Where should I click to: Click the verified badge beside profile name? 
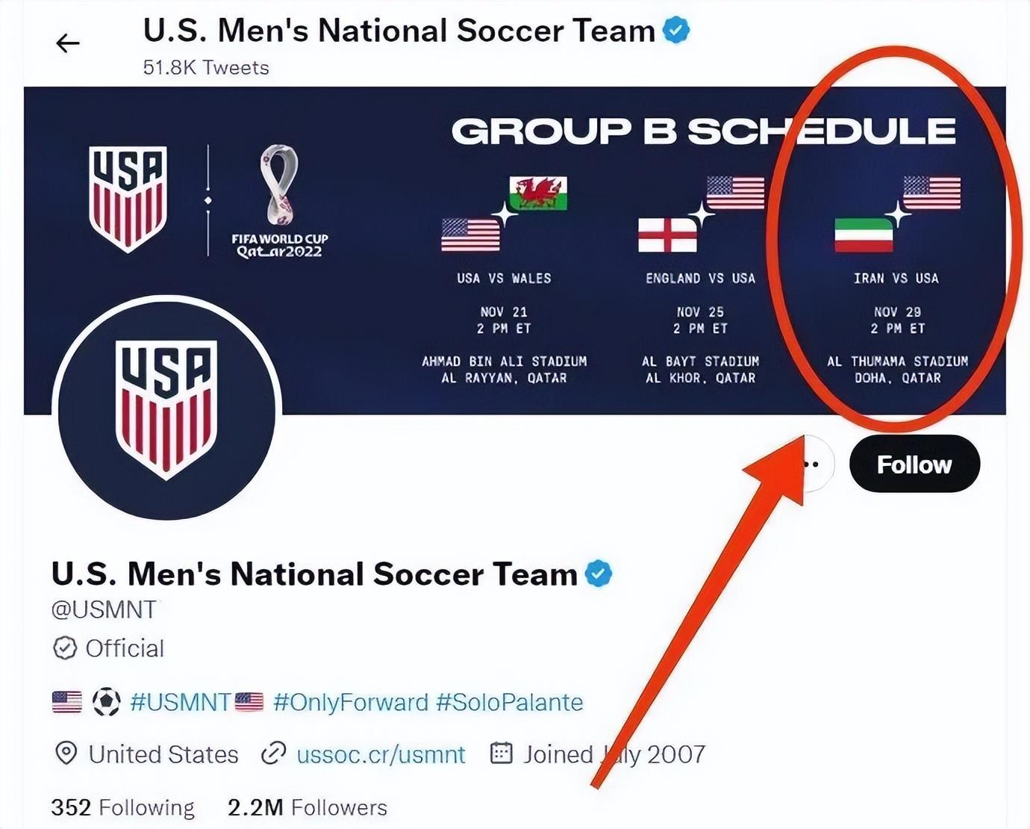pos(599,574)
